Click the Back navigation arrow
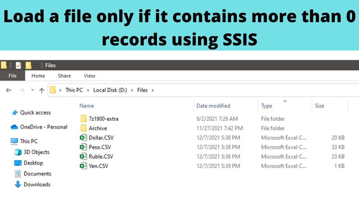Screen dimensions: 359x202 [9, 90]
